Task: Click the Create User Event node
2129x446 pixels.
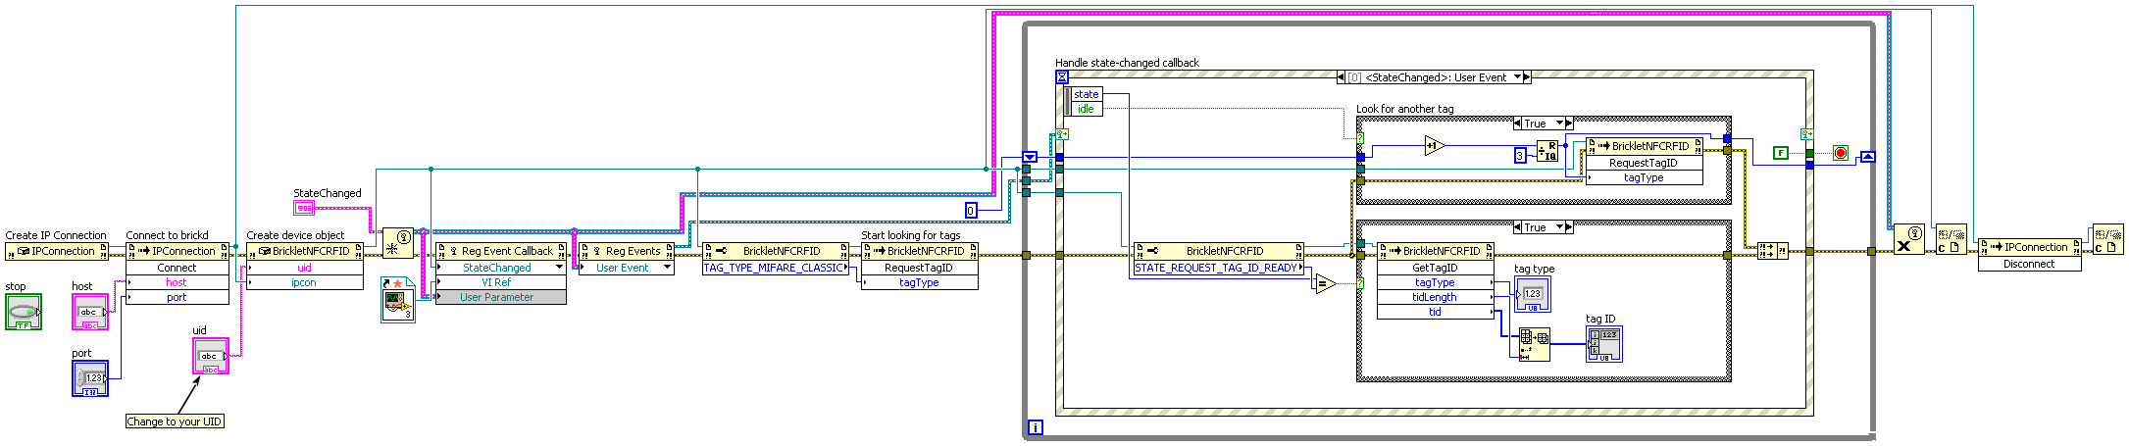Action: tap(397, 242)
